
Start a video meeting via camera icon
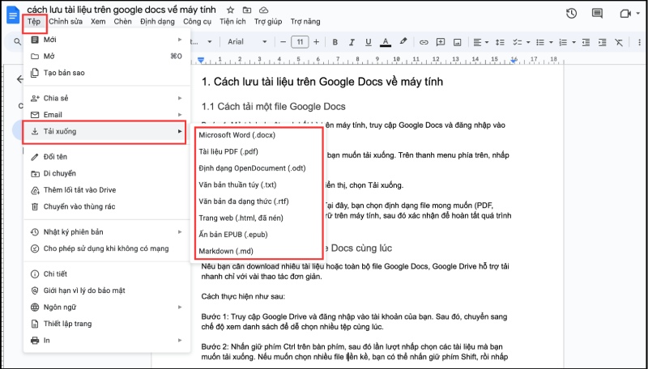(x=625, y=13)
